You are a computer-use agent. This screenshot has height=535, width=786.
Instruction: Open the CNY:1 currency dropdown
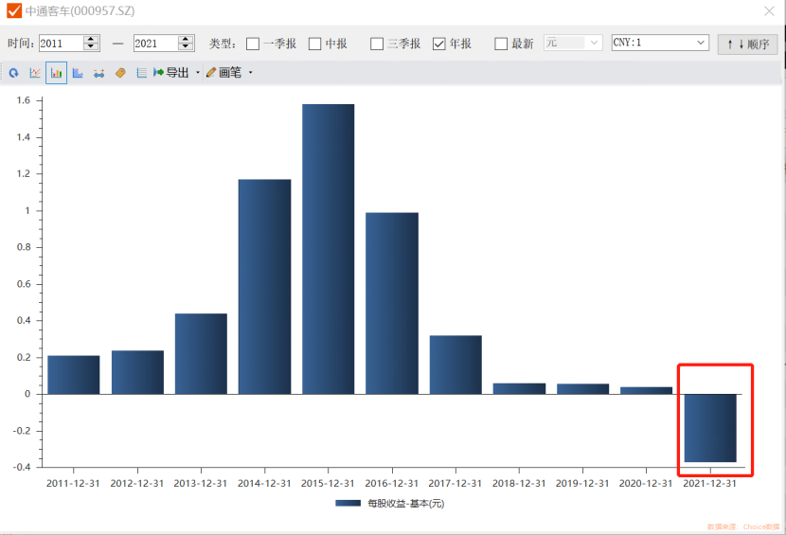701,43
